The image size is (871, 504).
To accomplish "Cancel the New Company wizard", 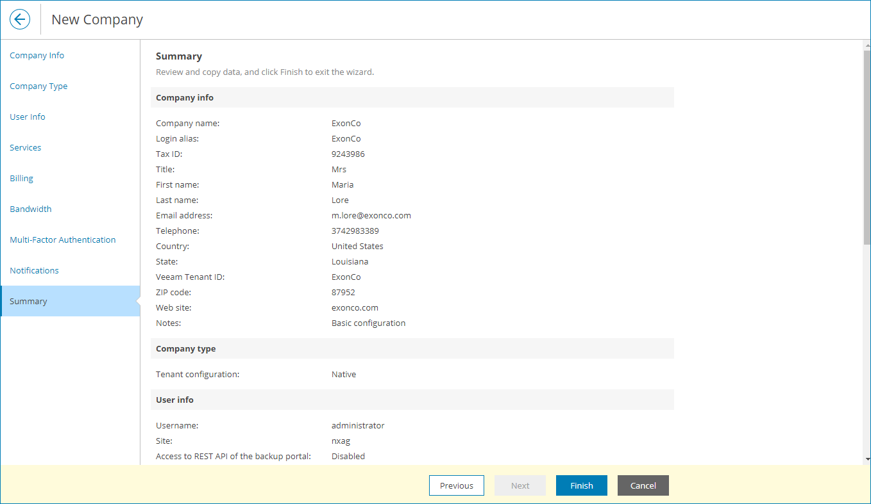I will pos(643,485).
